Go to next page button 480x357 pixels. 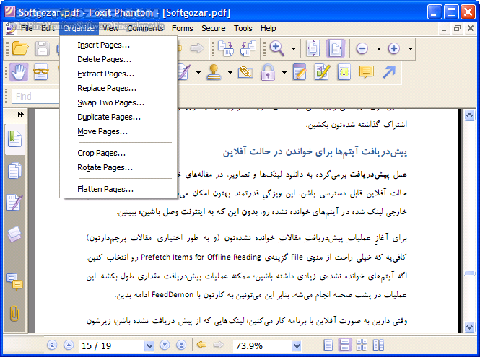click(165, 345)
